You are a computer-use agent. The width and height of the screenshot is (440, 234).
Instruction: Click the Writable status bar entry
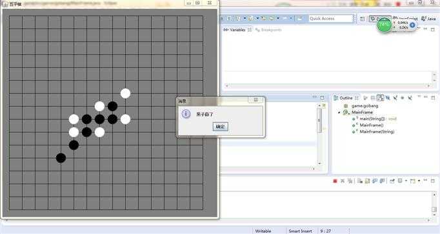pyautogui.click(x=263, y=231)
